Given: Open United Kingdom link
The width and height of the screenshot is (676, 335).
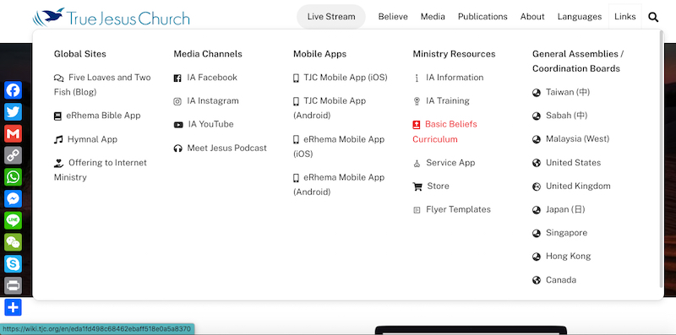Looking at the screenshot, I should pos(572,186).
